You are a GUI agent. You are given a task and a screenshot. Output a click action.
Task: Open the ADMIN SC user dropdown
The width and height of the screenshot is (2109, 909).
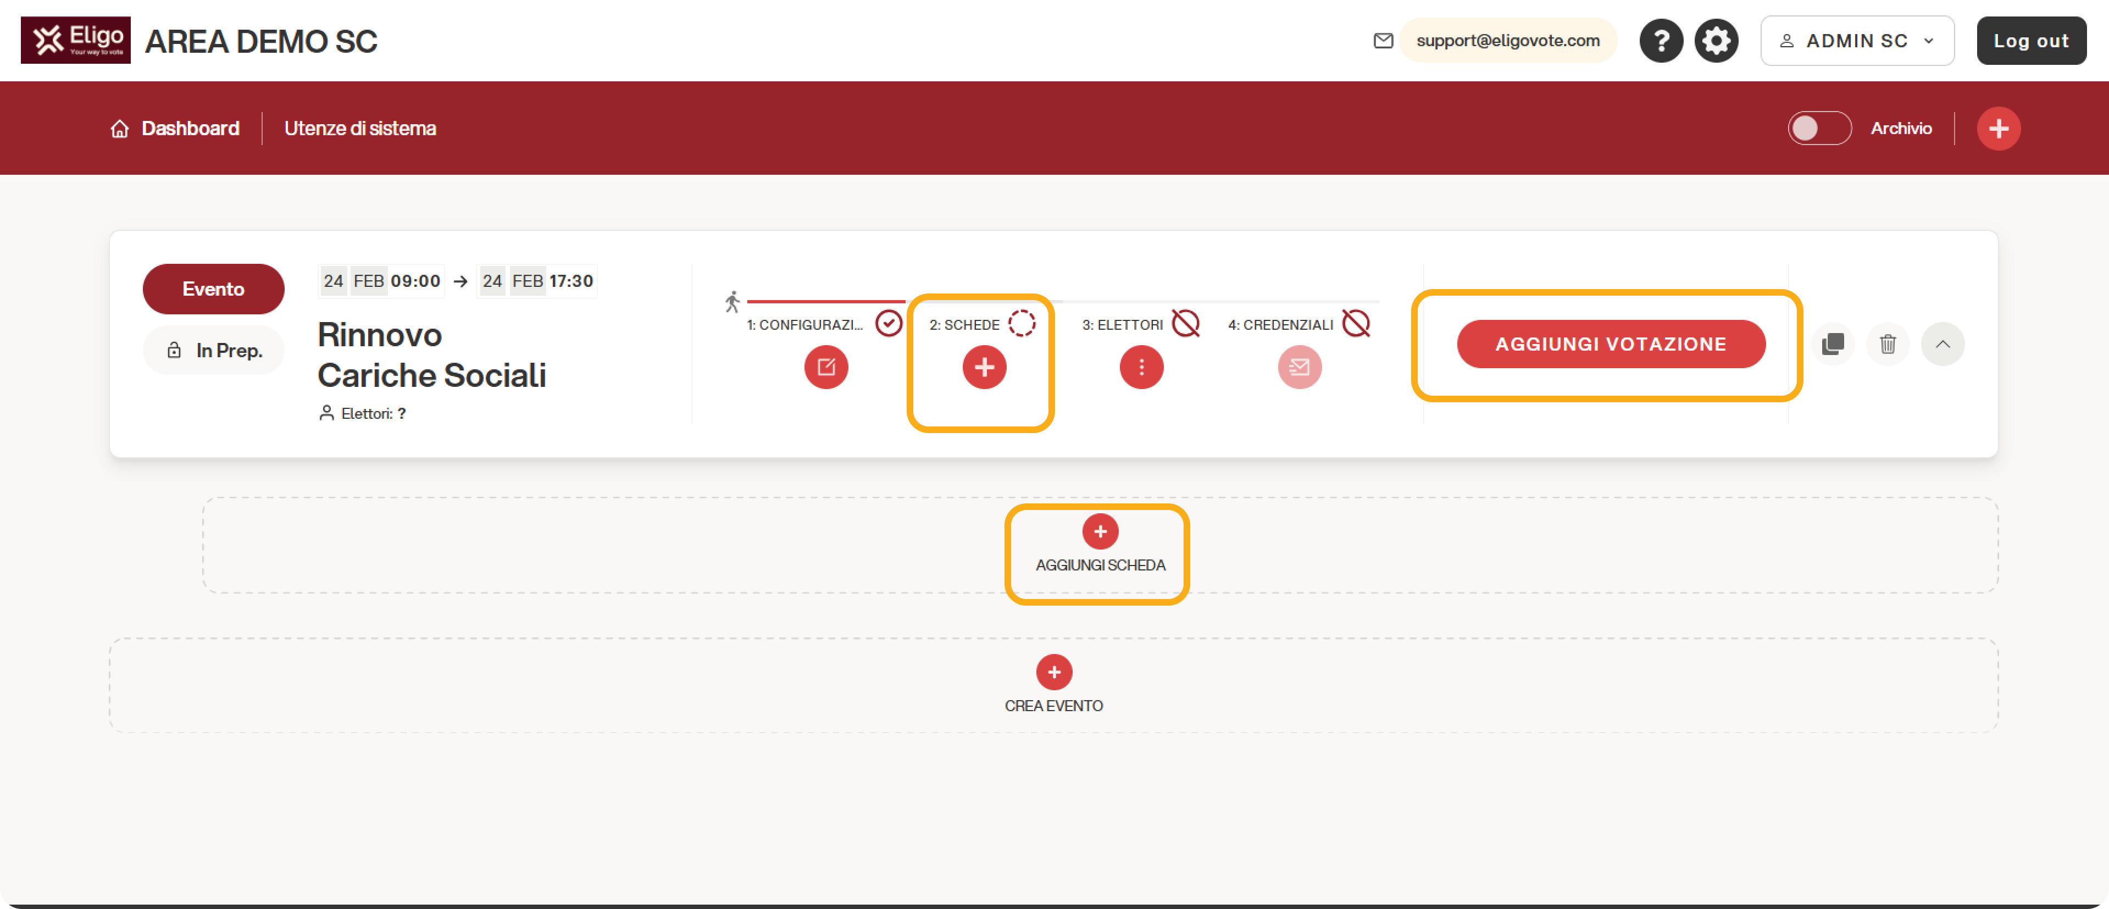pyautogui.click(x=1856, y=41)
